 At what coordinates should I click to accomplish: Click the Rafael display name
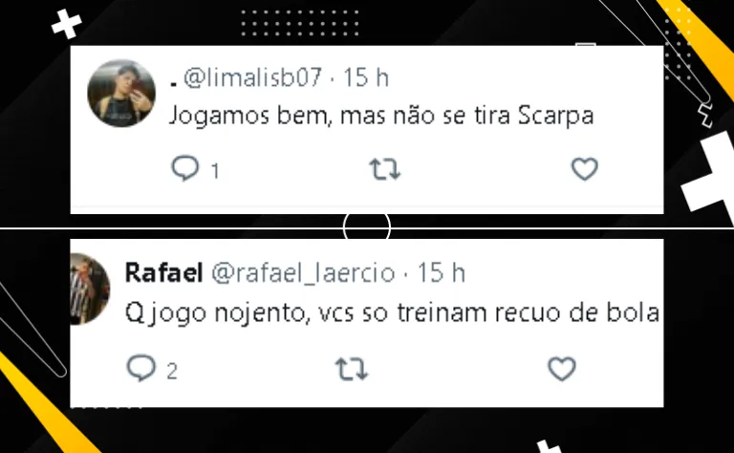pos(163,272)
